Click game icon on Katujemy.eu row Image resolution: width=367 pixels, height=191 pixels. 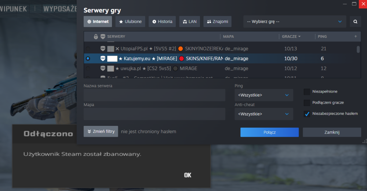(x=112, y=59)
